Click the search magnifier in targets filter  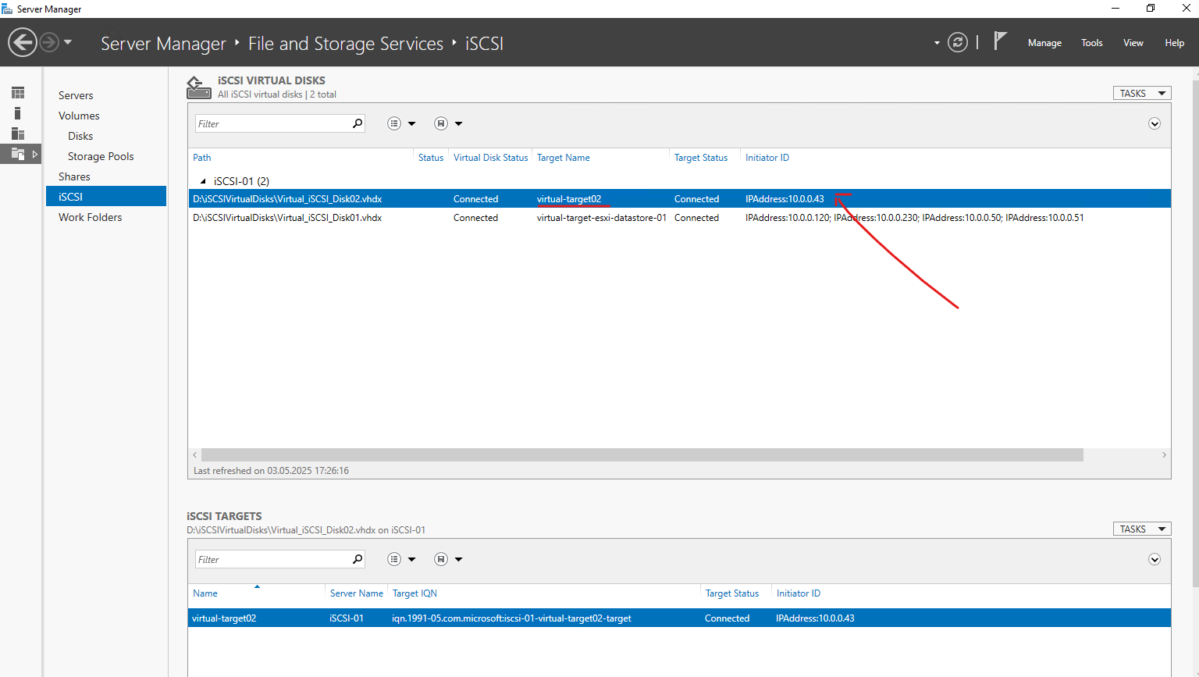tap(358, 559)
